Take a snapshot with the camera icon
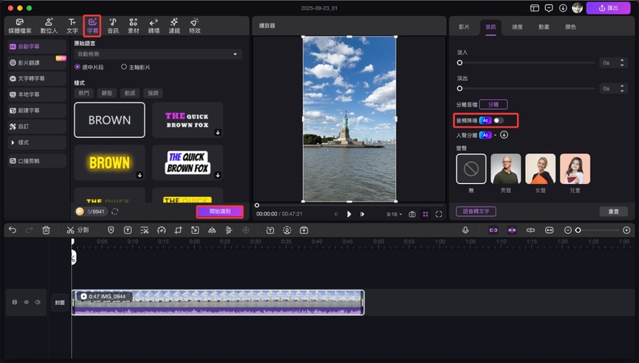 (412, 214)
